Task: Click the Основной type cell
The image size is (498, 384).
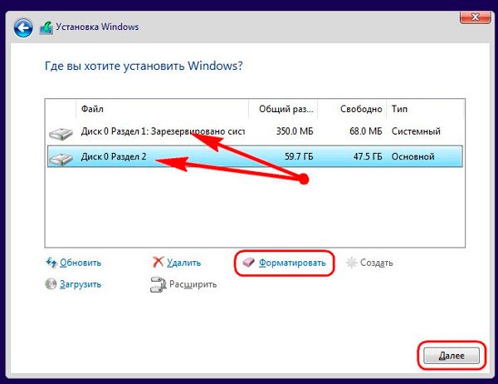Action: click(x=413, y=156)
